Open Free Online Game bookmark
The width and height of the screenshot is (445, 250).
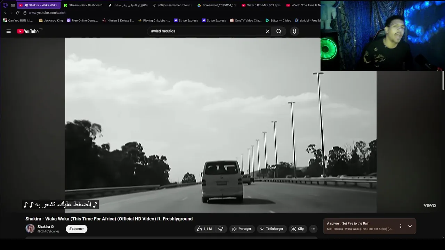coord(82,20)
